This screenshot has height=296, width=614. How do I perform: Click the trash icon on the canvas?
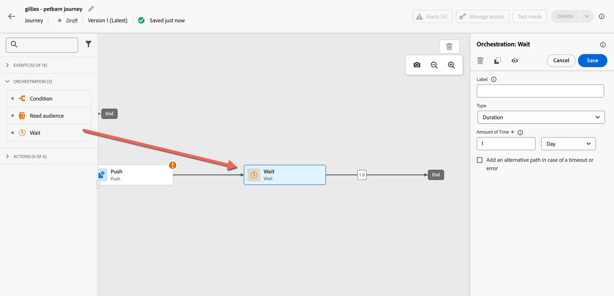pyautogui.click(x=449, y=46)
